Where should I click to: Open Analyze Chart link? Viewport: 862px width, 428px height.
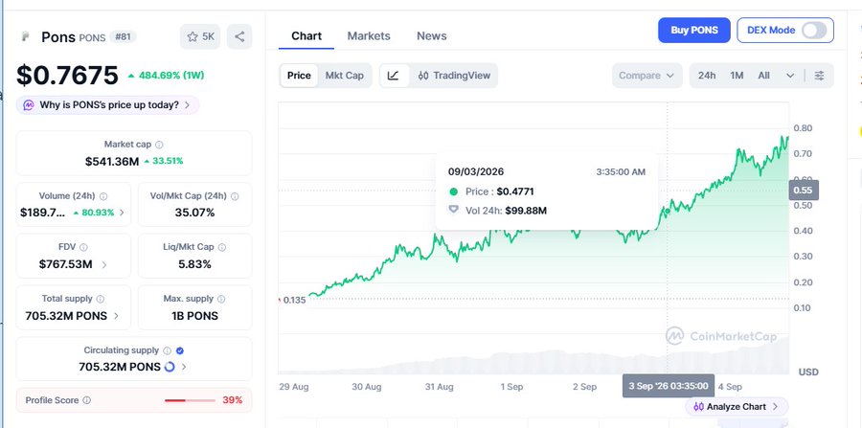737,407
